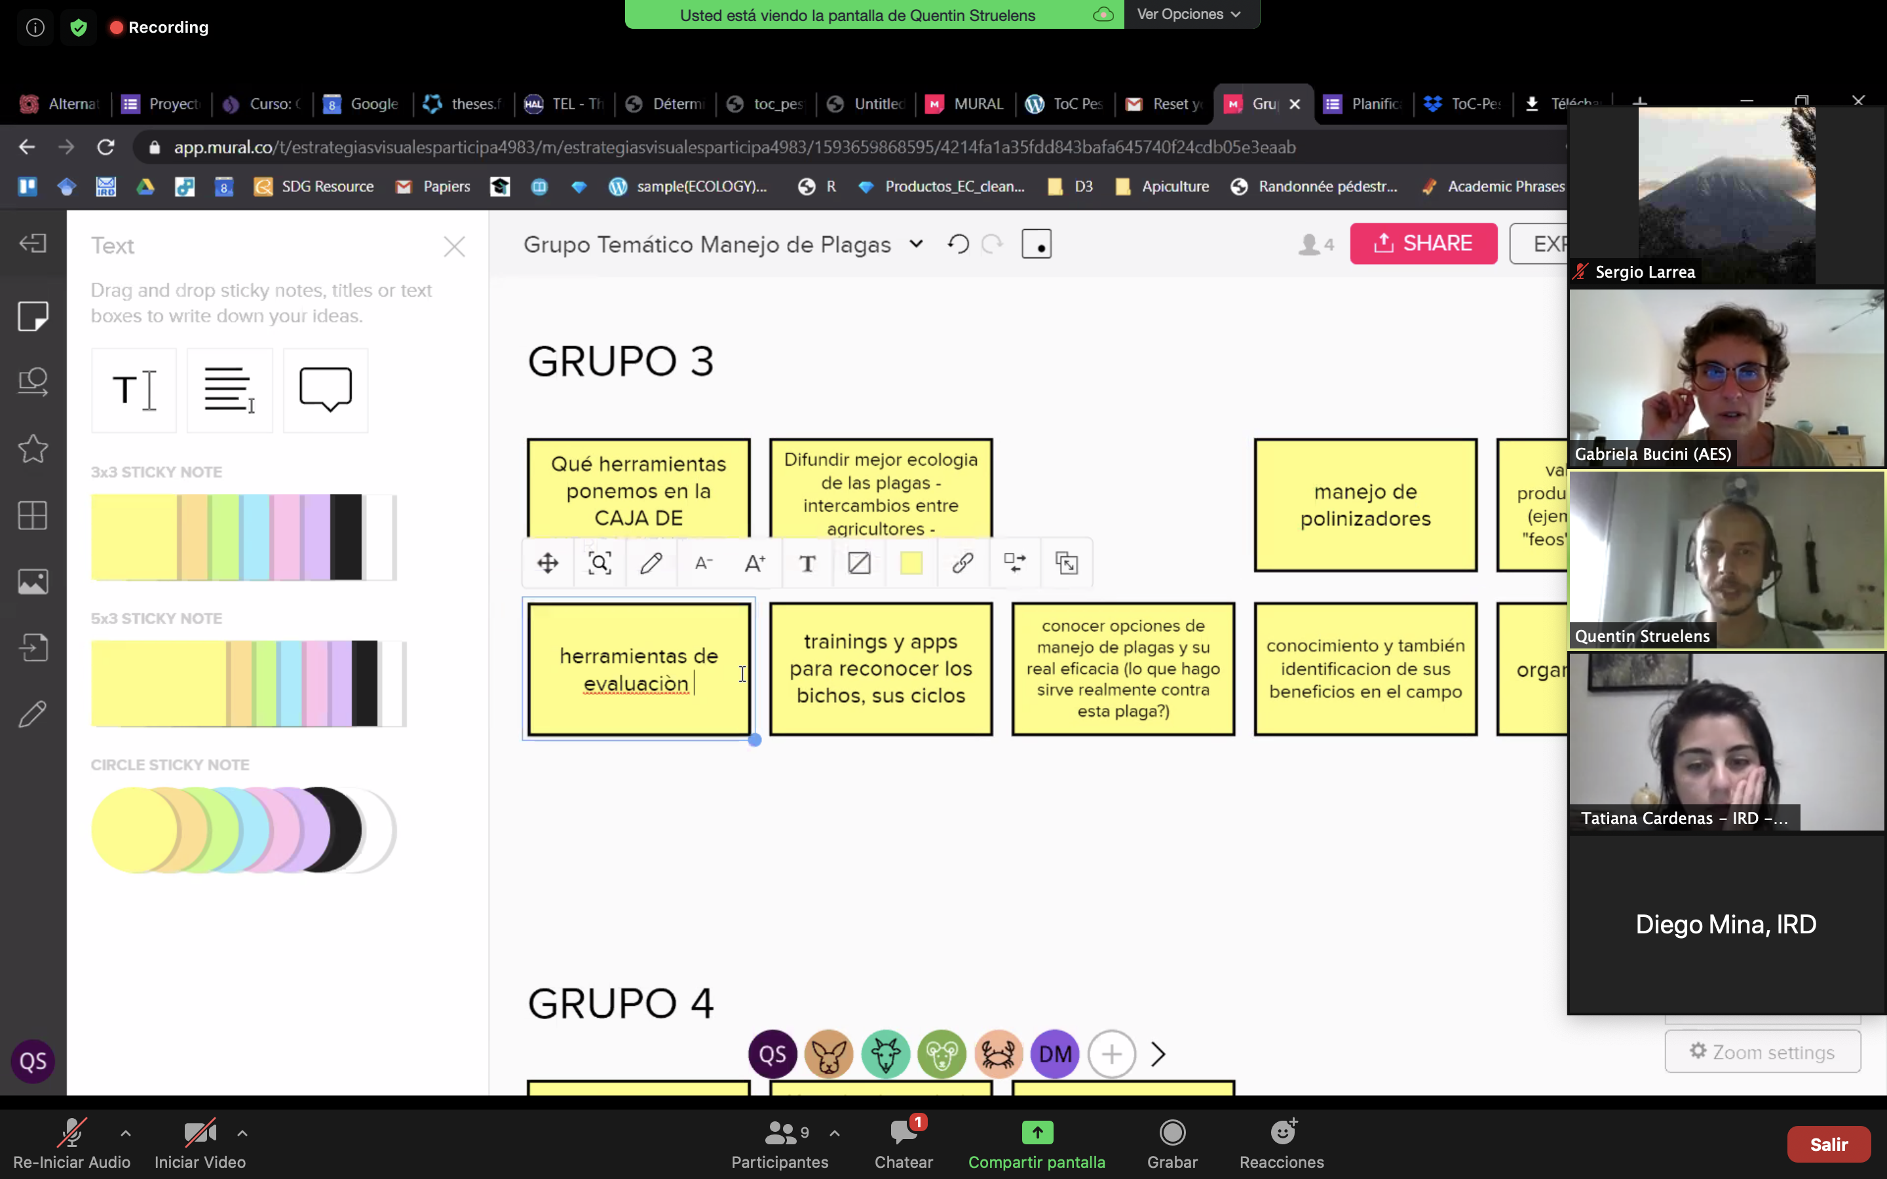1887x1179 pixels.
Task: Click the SHARE button
Action: [1423, 243]
